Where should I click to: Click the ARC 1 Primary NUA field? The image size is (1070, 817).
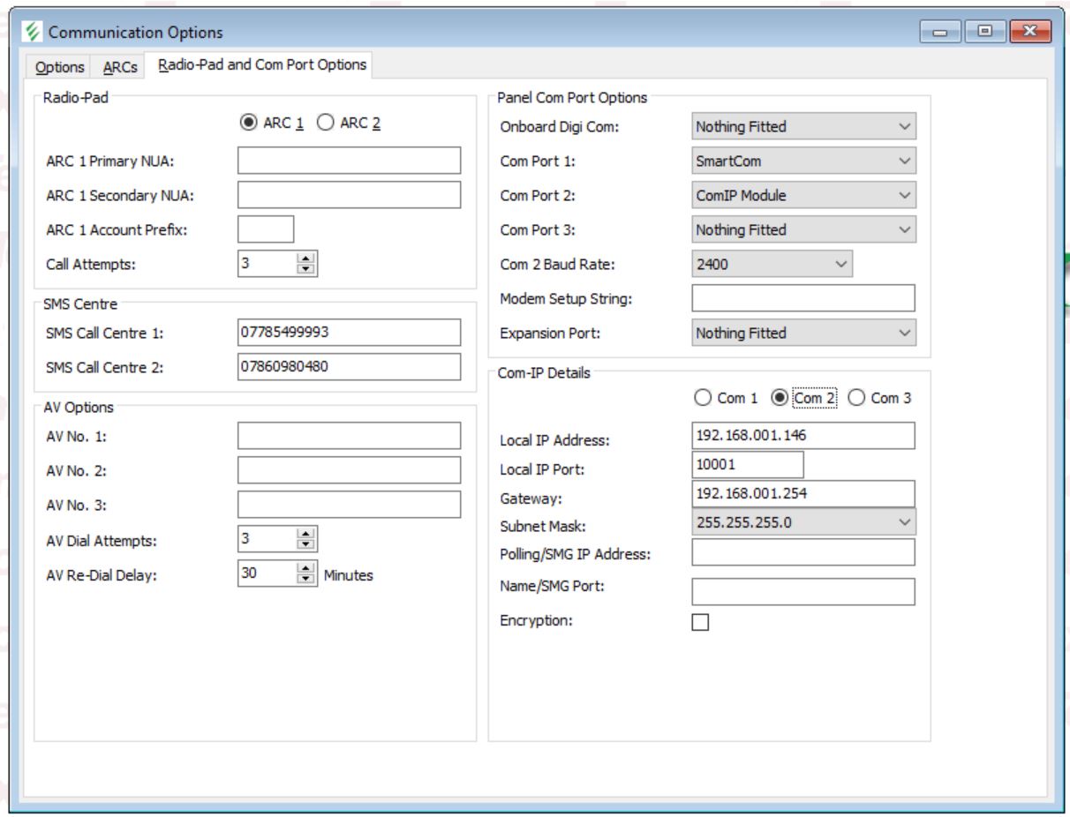(x=349, y=161)
